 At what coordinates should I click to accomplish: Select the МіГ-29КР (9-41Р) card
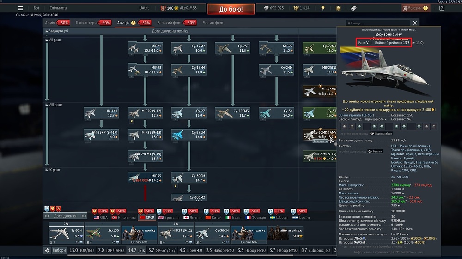pyautogui.click(x=101, y=135)
